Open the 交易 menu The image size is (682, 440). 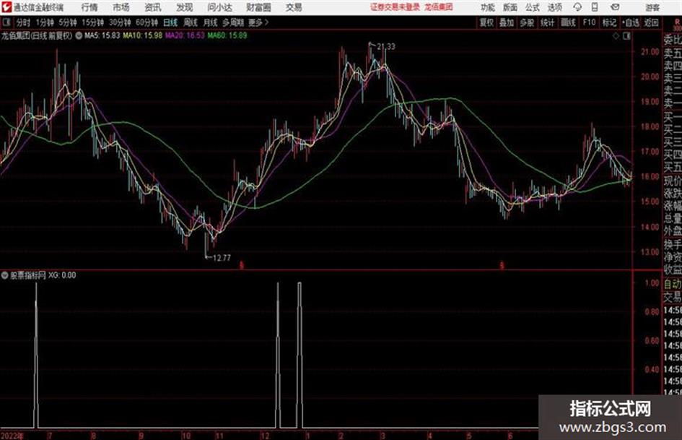pyautogui.click(x=294, y=7)
